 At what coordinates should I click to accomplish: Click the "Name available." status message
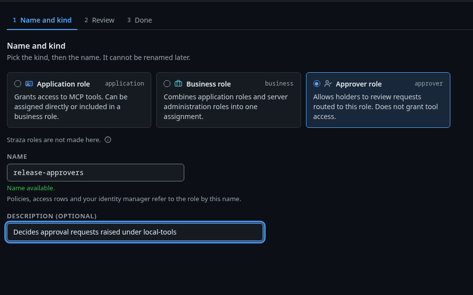31,188
